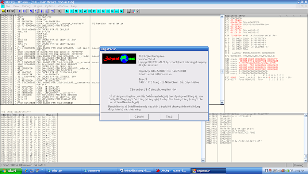Click 'Tkb.<ModuleEntryPoint>' in stack pane
This screenshot has width=308, height=174.
pyautogui.click(x=247, y=141)
